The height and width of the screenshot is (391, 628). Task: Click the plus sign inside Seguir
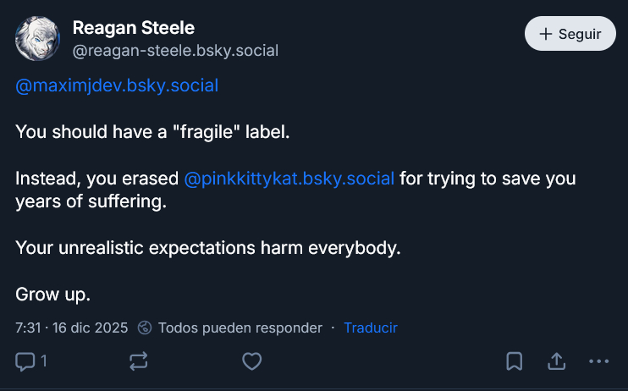click(x=546, y=34)
